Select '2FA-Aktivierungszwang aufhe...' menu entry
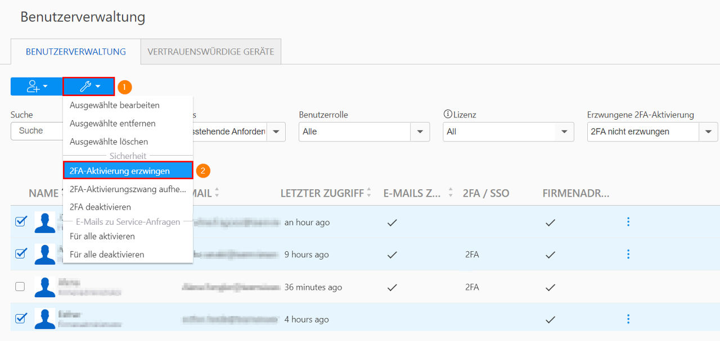This screenshot has width=720, height=341. (x=128, y=189)
